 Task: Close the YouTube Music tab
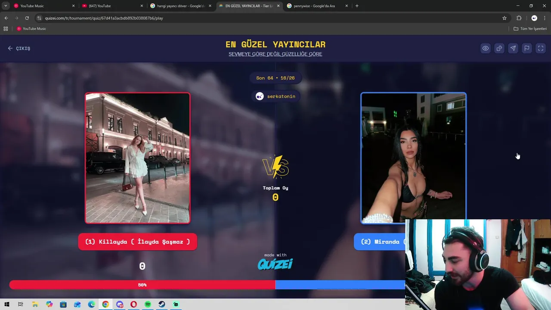(73, 6)
